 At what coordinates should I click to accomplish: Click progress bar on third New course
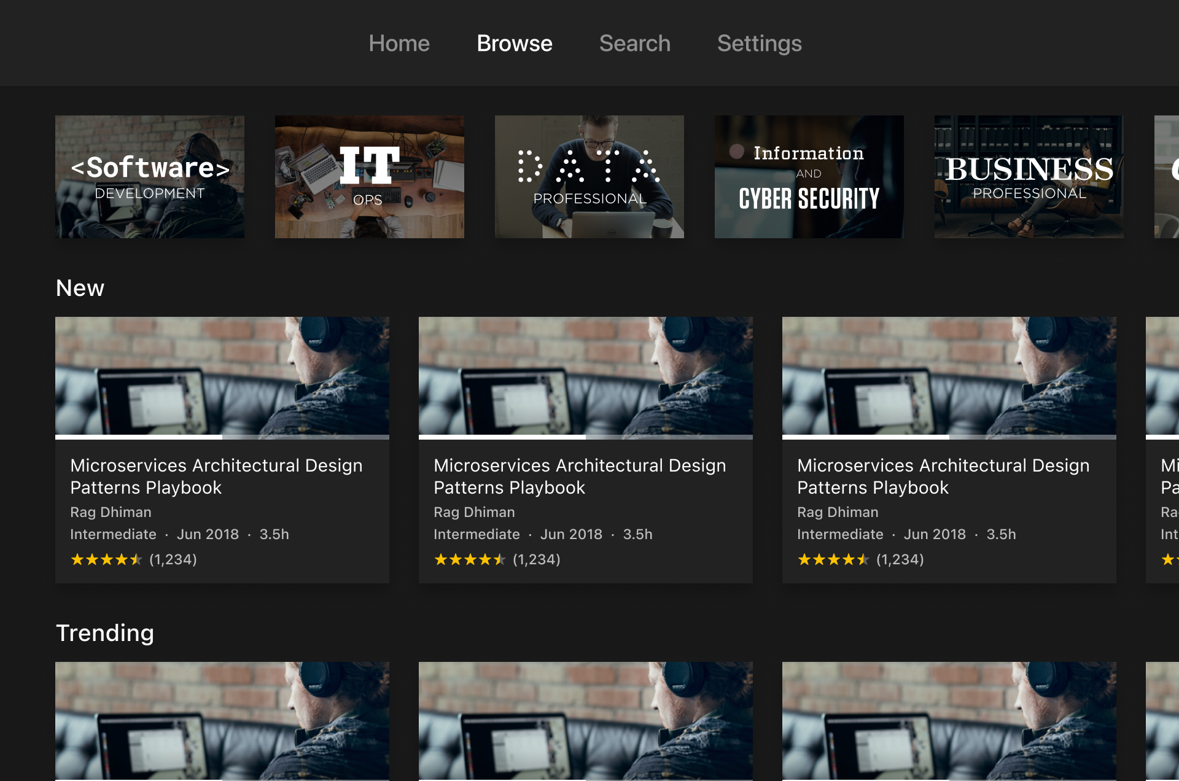coord(949,437)
